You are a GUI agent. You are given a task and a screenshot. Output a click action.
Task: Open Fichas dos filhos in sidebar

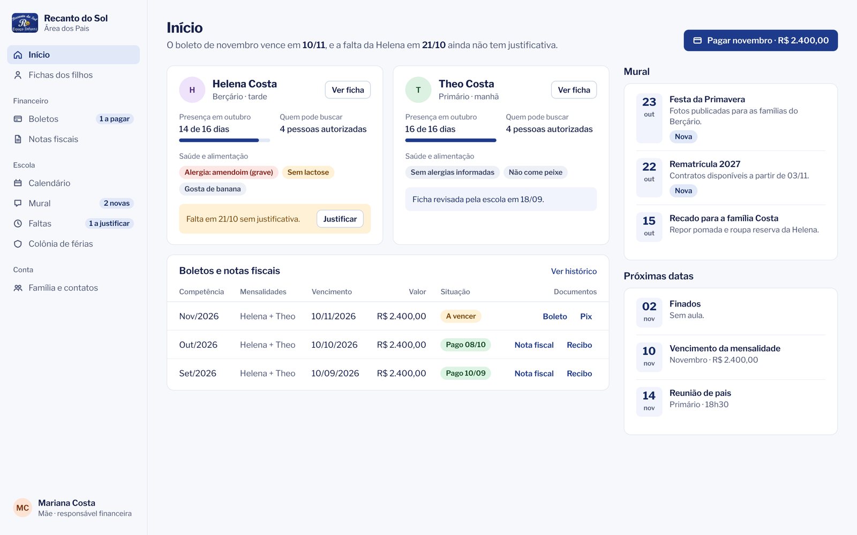73,75
